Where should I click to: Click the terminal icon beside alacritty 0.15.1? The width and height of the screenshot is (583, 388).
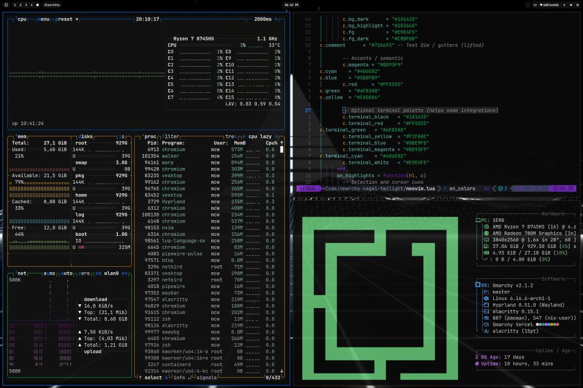(x=486, y=312)
